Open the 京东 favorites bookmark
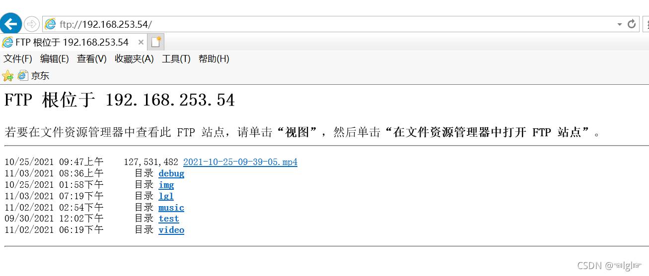Image resolution: width=649 pixels, height=276 pixels. click(x=34, y=76)
